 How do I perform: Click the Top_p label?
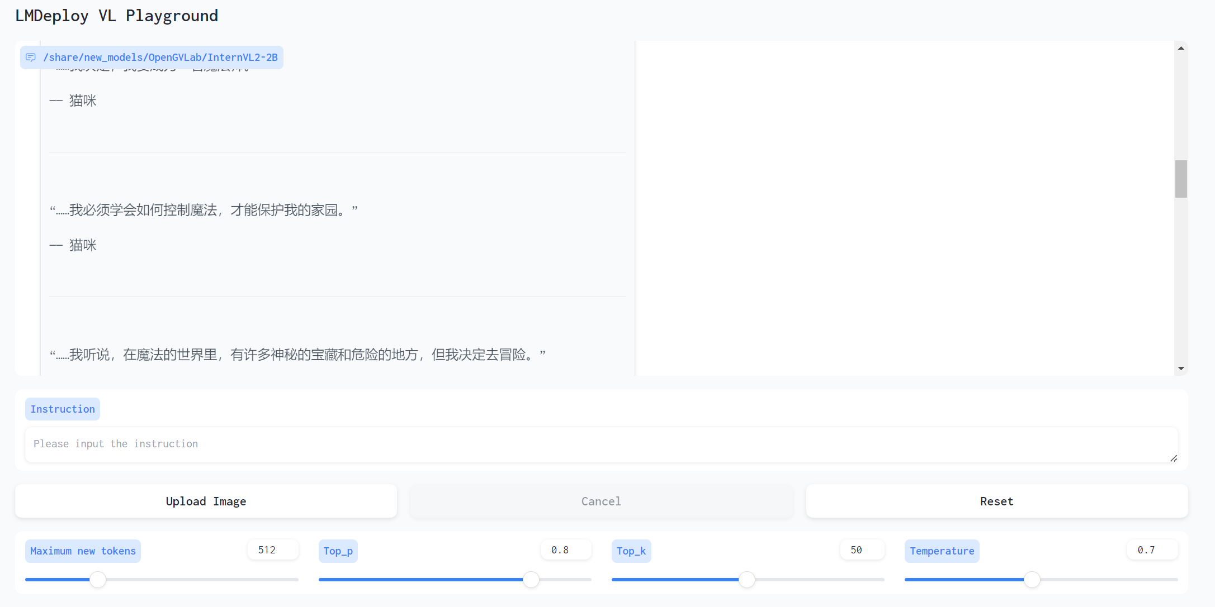point(338,551)
